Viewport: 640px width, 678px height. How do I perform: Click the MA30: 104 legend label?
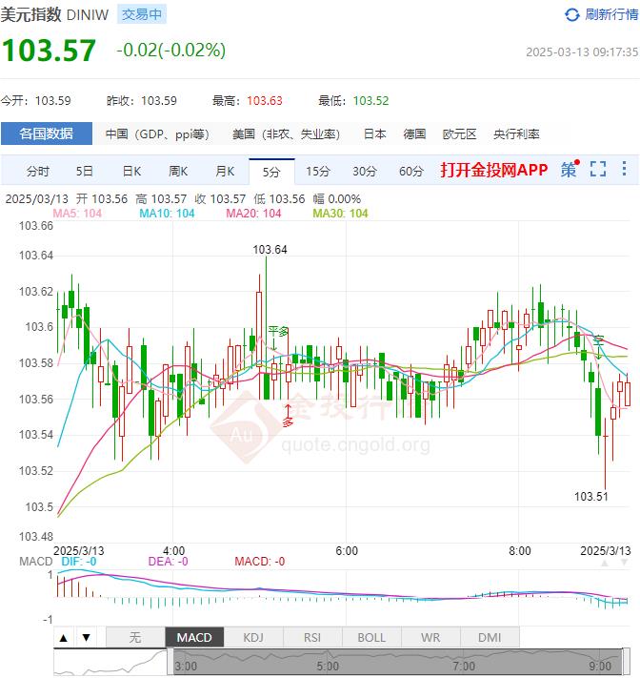(x=340, y=214)
